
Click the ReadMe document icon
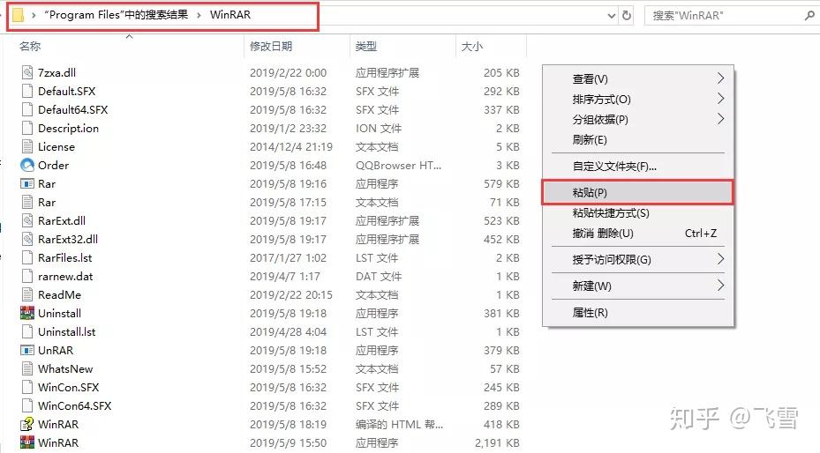coord(27,295)
